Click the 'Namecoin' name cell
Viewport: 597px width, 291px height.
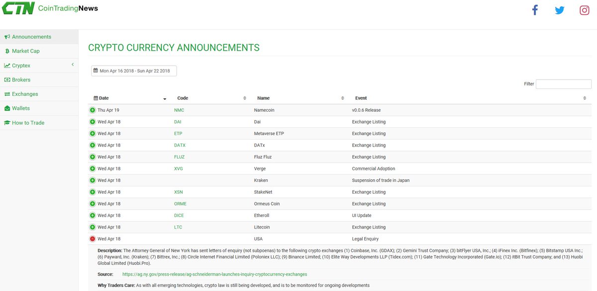(x=264, y=110)
